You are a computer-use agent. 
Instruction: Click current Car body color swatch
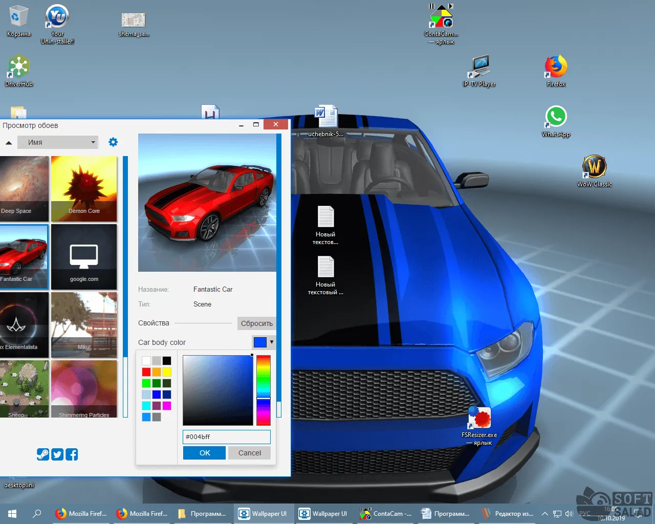coord(260,342)
